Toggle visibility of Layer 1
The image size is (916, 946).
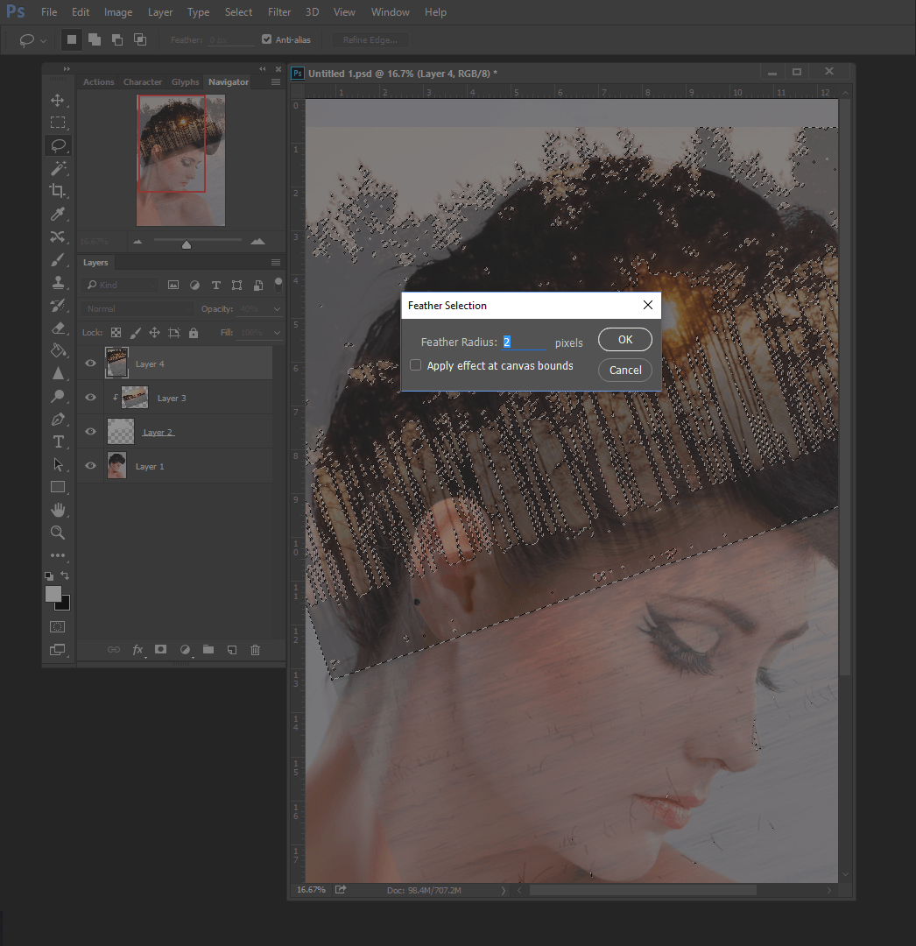(90, 466)
